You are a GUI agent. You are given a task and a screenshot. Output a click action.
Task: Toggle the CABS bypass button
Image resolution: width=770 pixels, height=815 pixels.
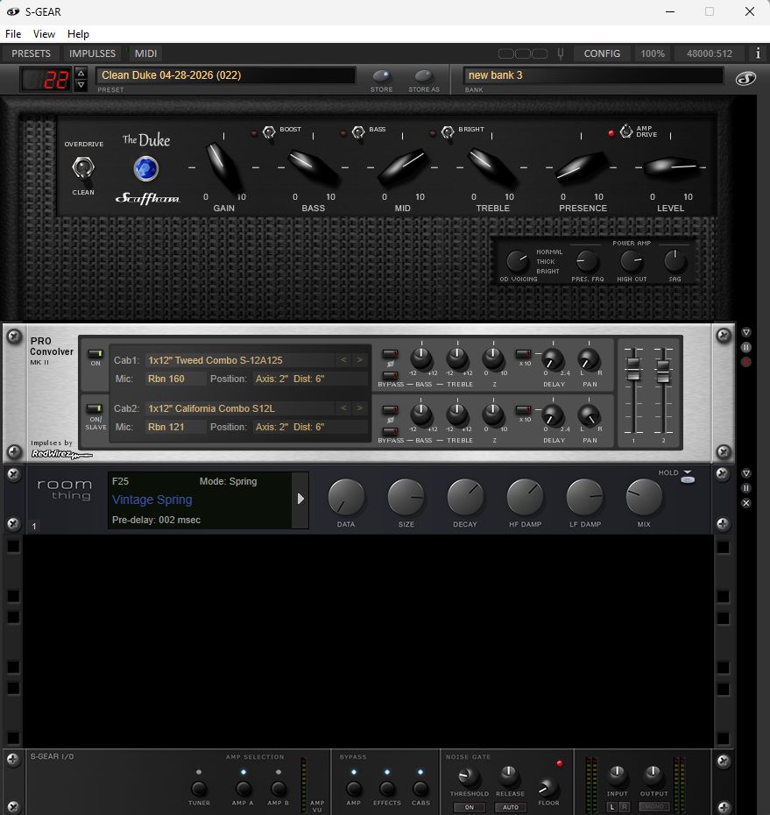tap(420, 788)
